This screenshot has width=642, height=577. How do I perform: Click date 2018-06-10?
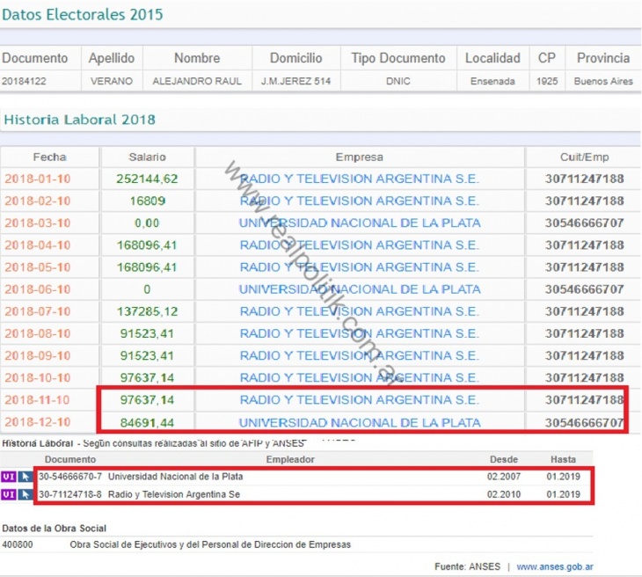tap(38, 289)
